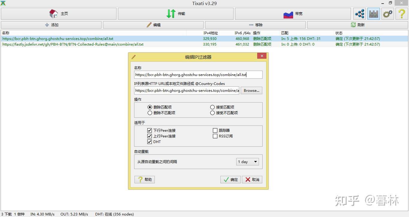Click the 刷新 refresh button
Screen dimensions: 409x217
click(358, 25)
